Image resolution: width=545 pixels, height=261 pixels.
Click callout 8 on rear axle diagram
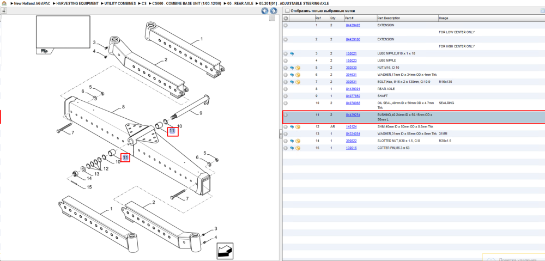tap(123, 106)
